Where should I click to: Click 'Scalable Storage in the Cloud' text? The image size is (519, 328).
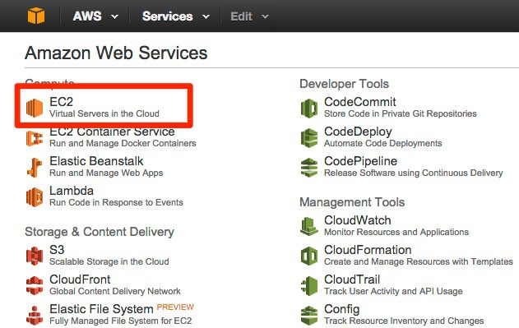pyautogui.click(x=109, y=261)
